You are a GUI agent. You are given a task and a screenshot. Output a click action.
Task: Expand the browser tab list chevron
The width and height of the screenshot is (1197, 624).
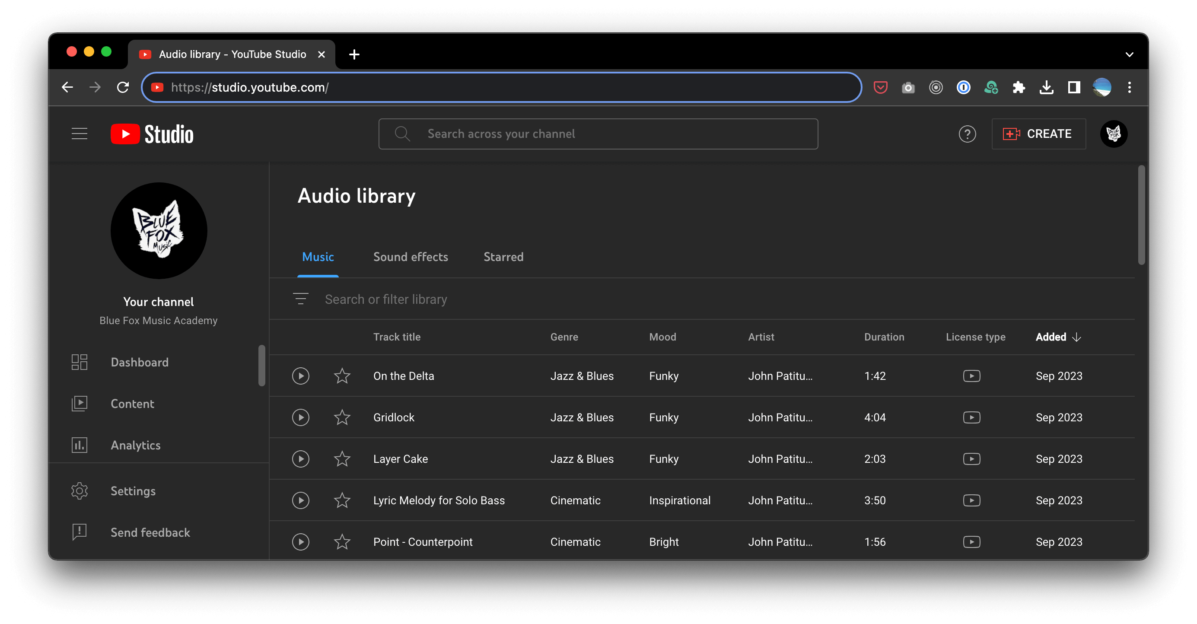(x=1129, y=54)
